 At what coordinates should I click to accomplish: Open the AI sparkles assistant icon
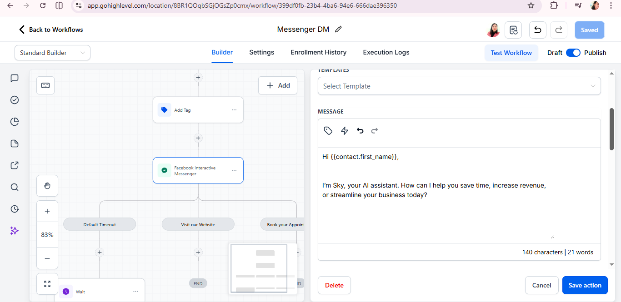(x=14, y=231)
